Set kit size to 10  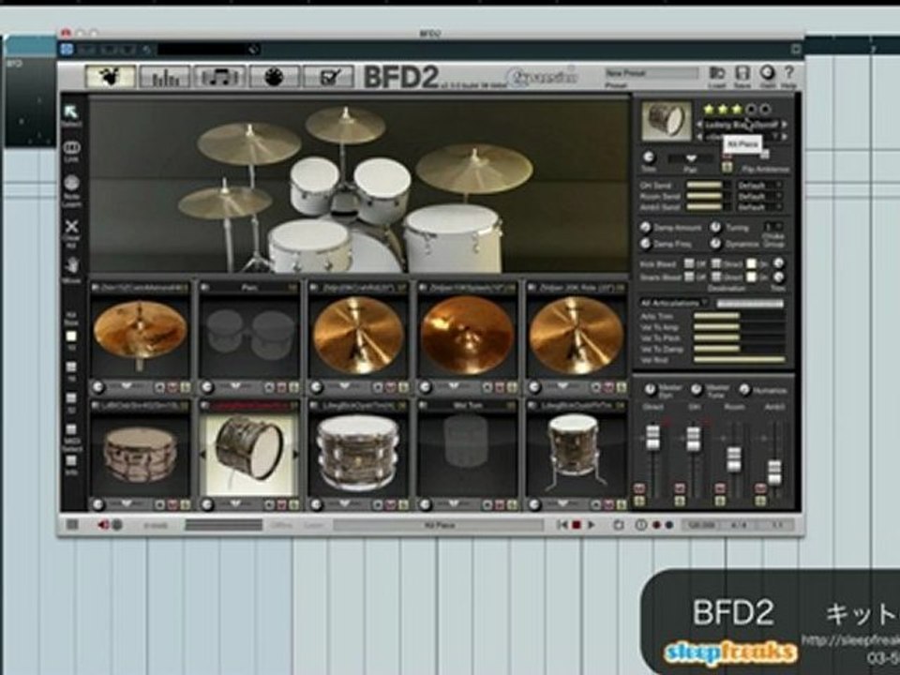(71, 336)
